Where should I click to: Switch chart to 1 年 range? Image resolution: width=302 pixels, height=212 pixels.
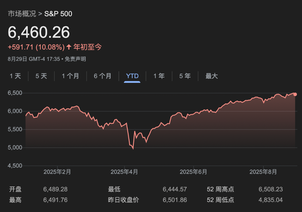(x=159, y=76)
